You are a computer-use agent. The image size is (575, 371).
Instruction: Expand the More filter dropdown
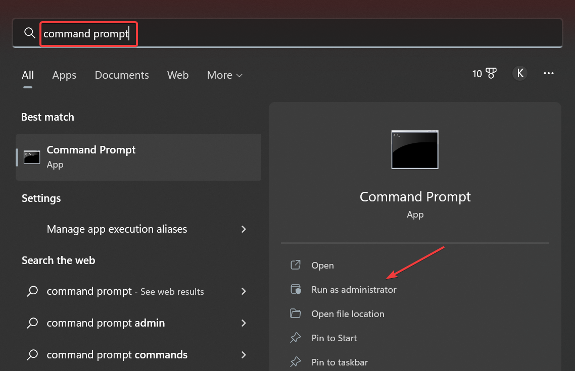[x=225, y=75]
